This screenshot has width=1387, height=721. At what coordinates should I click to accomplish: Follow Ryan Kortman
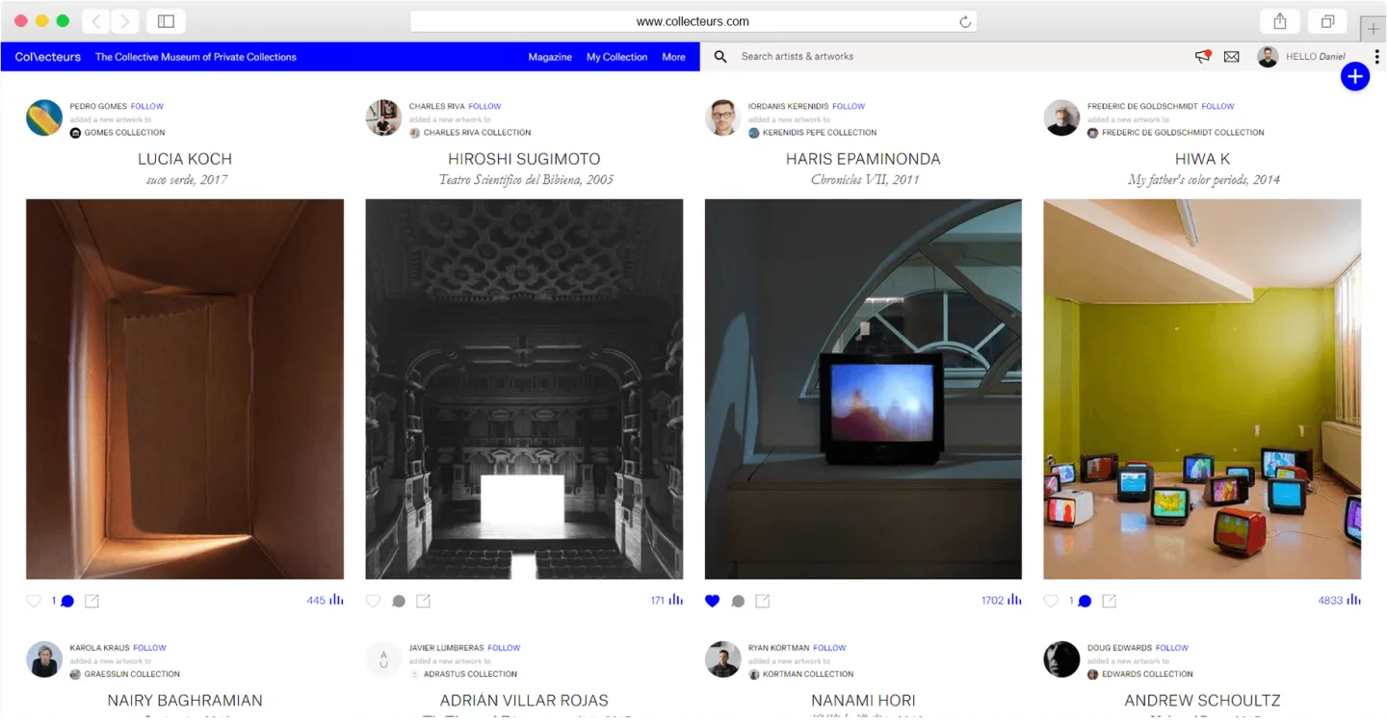coord(829,648)
